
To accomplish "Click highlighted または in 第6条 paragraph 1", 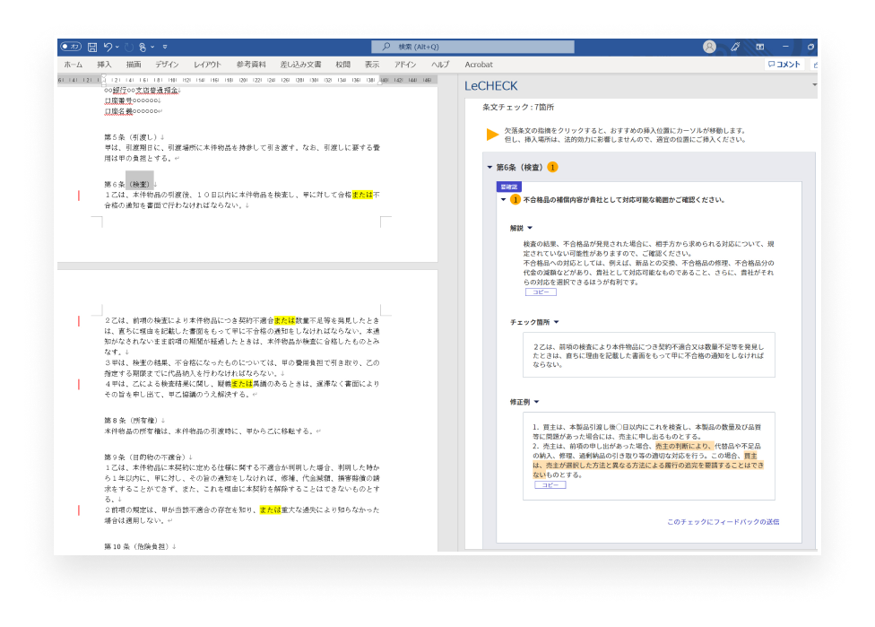I will pos(362,195).
